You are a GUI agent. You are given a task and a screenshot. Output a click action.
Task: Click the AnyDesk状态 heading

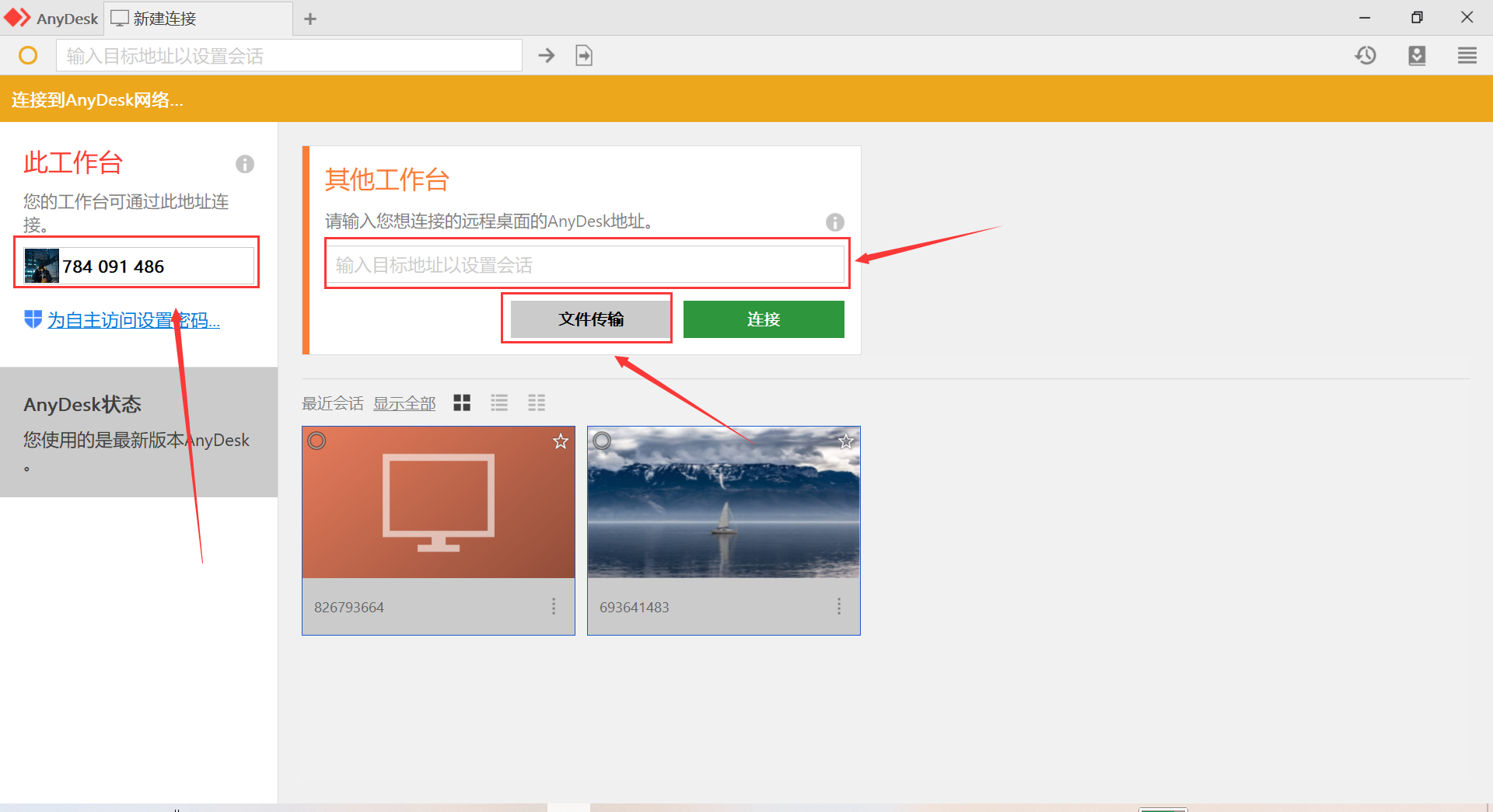[x=82, y=405]
